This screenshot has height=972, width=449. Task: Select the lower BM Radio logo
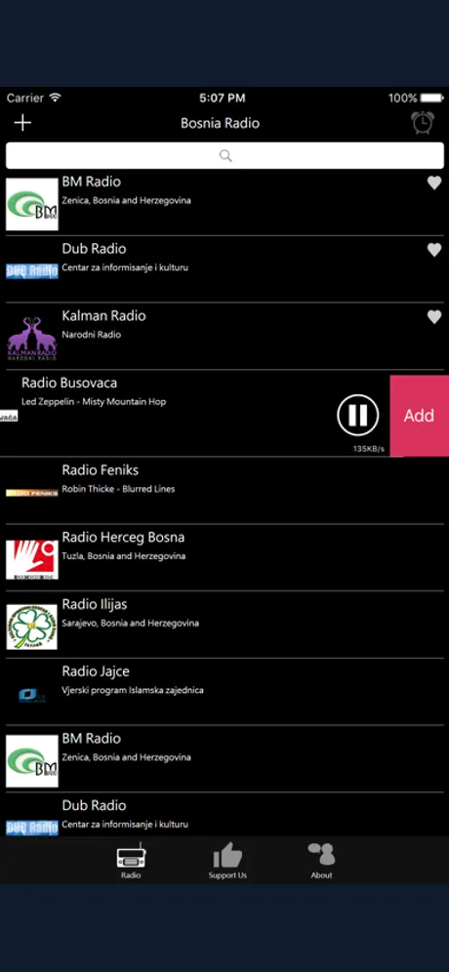tap(32, 761)
